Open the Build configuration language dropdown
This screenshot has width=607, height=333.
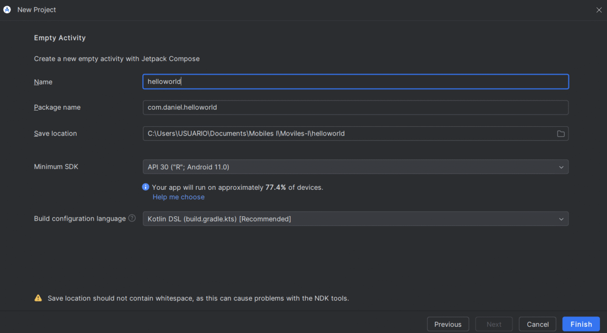[561, 219]
